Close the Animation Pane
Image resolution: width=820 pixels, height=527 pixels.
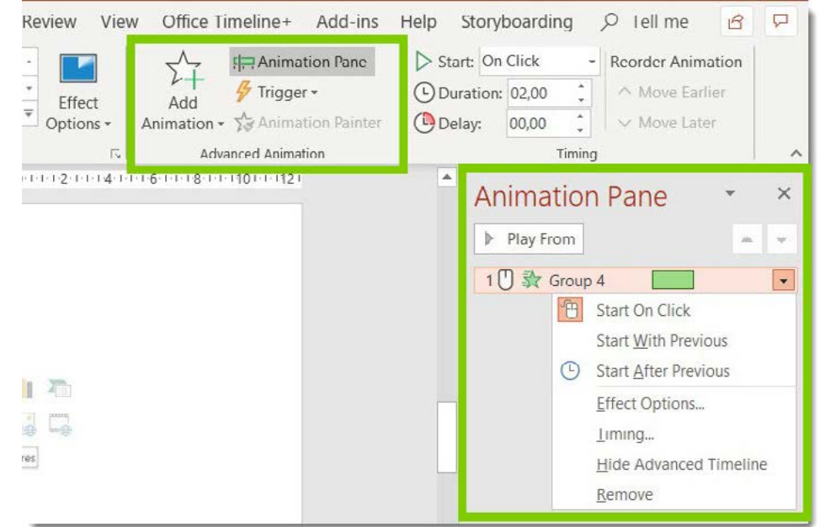(784, 194)
